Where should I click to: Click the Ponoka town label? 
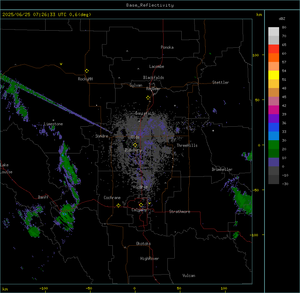[x=167, y=47]
